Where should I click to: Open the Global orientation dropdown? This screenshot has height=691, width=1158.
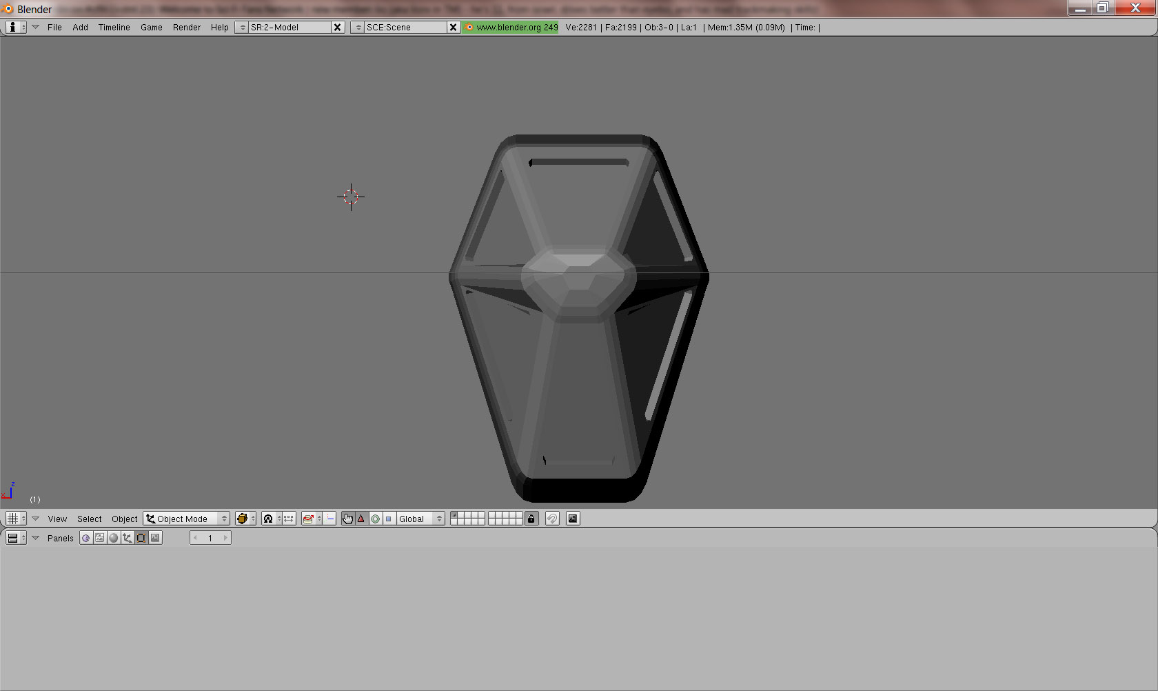420,519
